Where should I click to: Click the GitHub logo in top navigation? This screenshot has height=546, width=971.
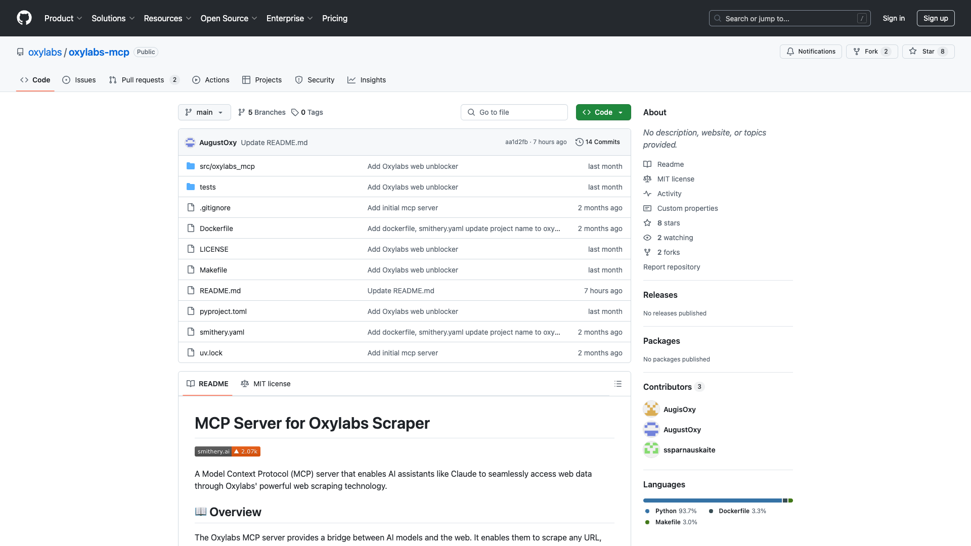[x=24, y=18]
